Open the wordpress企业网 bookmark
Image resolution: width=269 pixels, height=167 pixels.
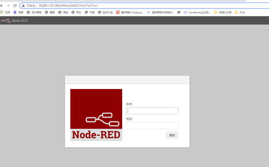click(x=197, y=12)
